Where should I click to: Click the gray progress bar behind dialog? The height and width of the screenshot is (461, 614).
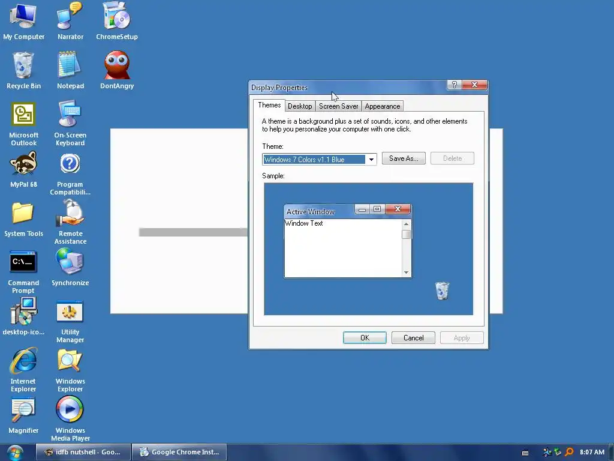pyautogui.click(x=194, y=232)
